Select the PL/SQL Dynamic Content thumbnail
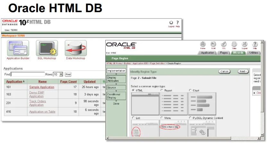The width and height of the screenshot is (268, 144). [x=202, y=128]
